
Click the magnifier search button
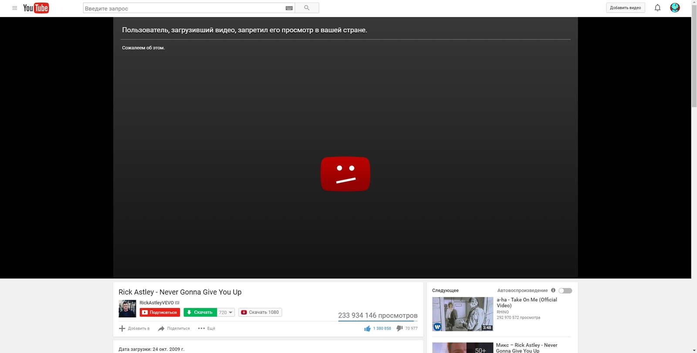click(307, 8)
